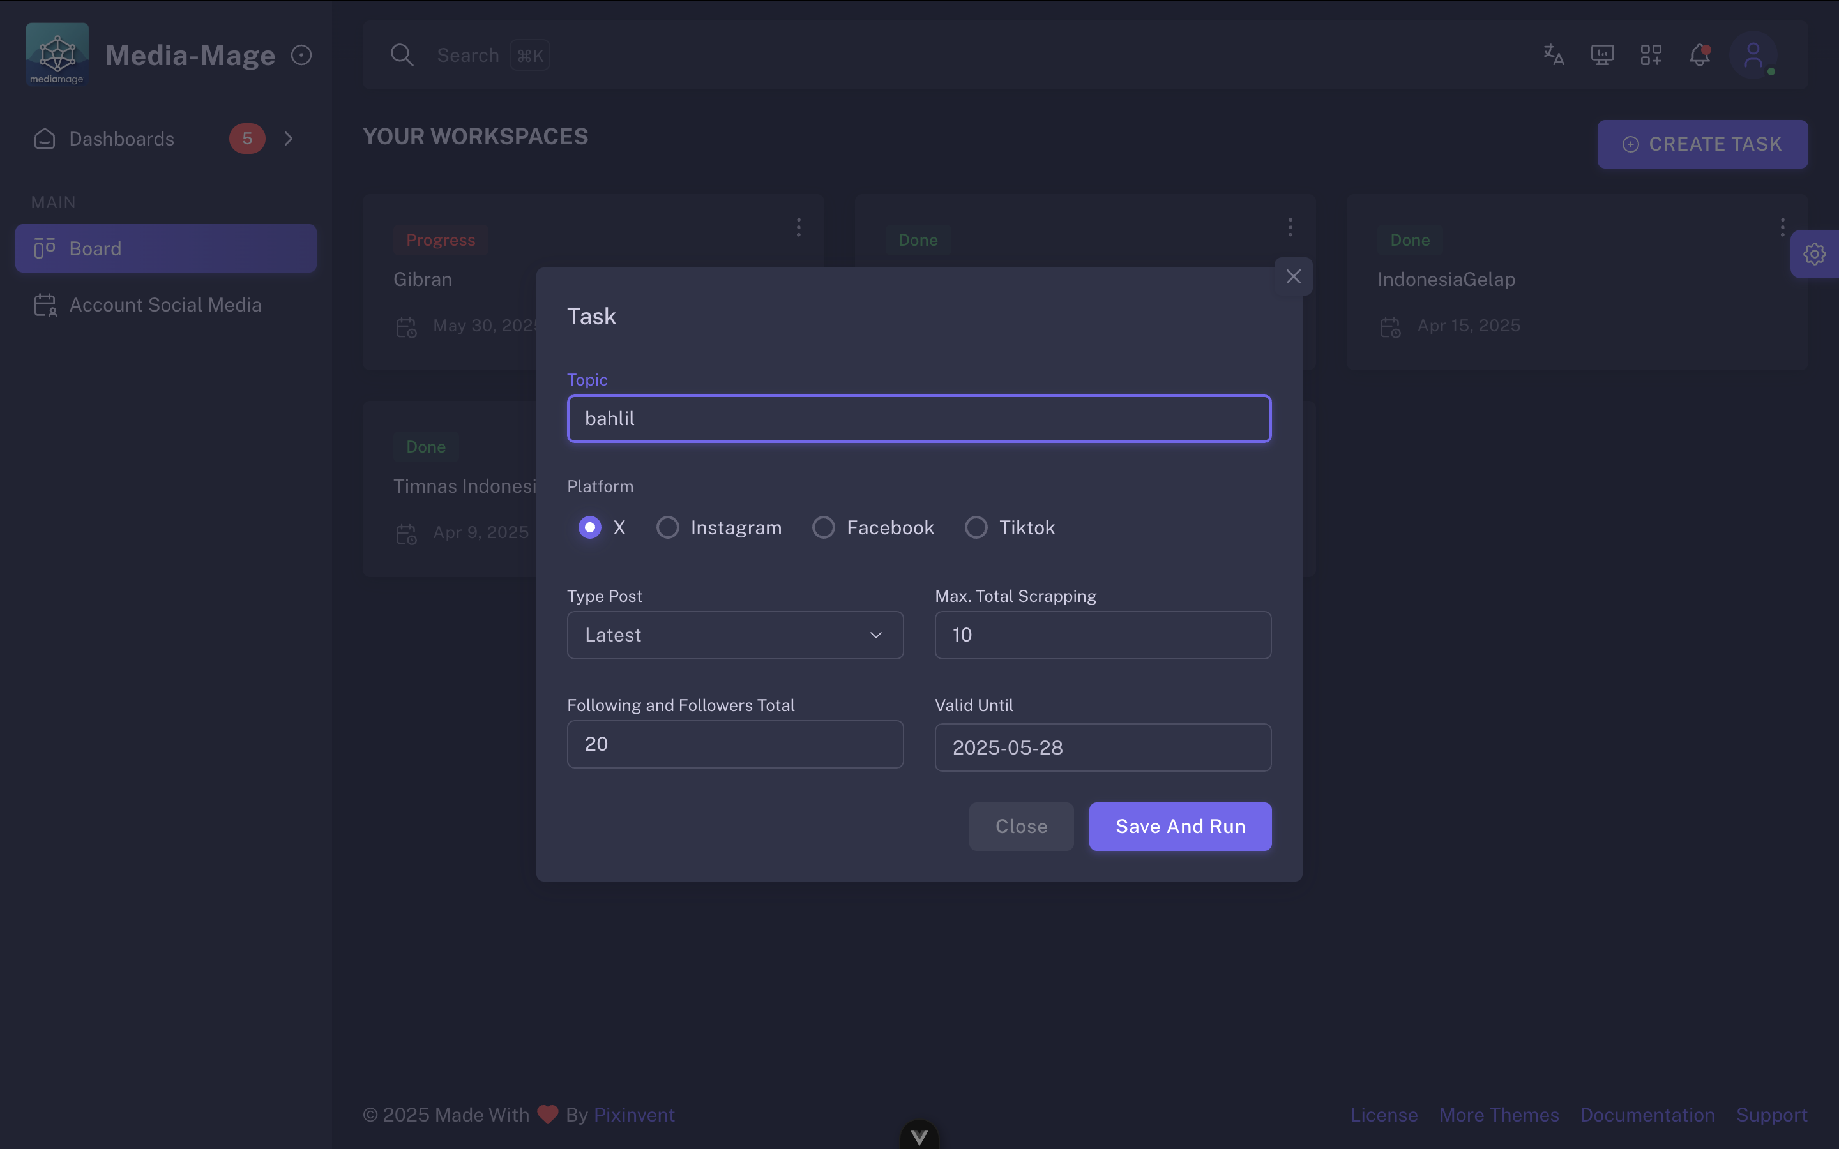Click the search magnifier icon

click(402, 55)
